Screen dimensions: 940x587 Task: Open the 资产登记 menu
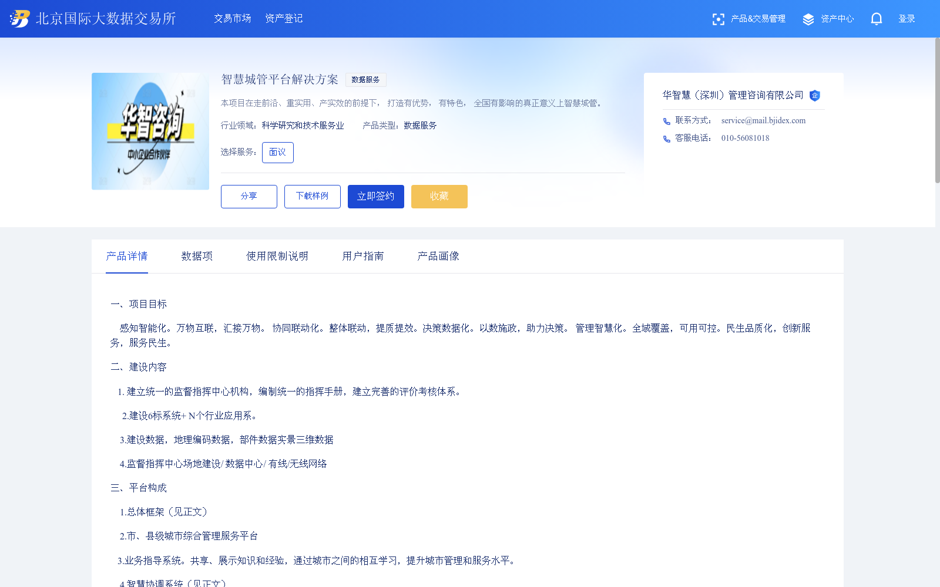coord(284,19)
